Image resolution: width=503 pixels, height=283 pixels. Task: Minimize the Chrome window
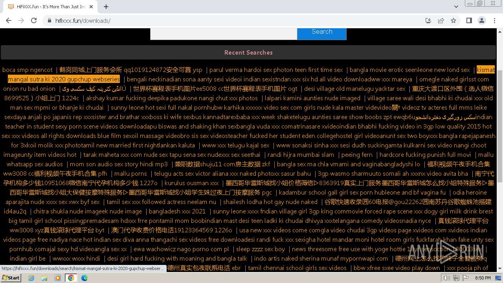[x=470, y=4]
